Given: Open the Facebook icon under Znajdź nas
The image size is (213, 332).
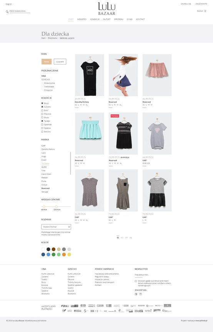Looking at the screenshot, I should pyautogui.click(x=136, y=294).
